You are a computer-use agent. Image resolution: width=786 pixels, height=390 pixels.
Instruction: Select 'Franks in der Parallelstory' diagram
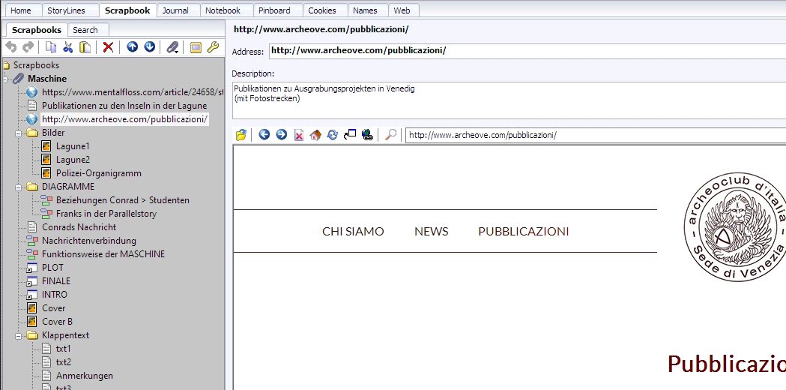(x=106, y=213)
